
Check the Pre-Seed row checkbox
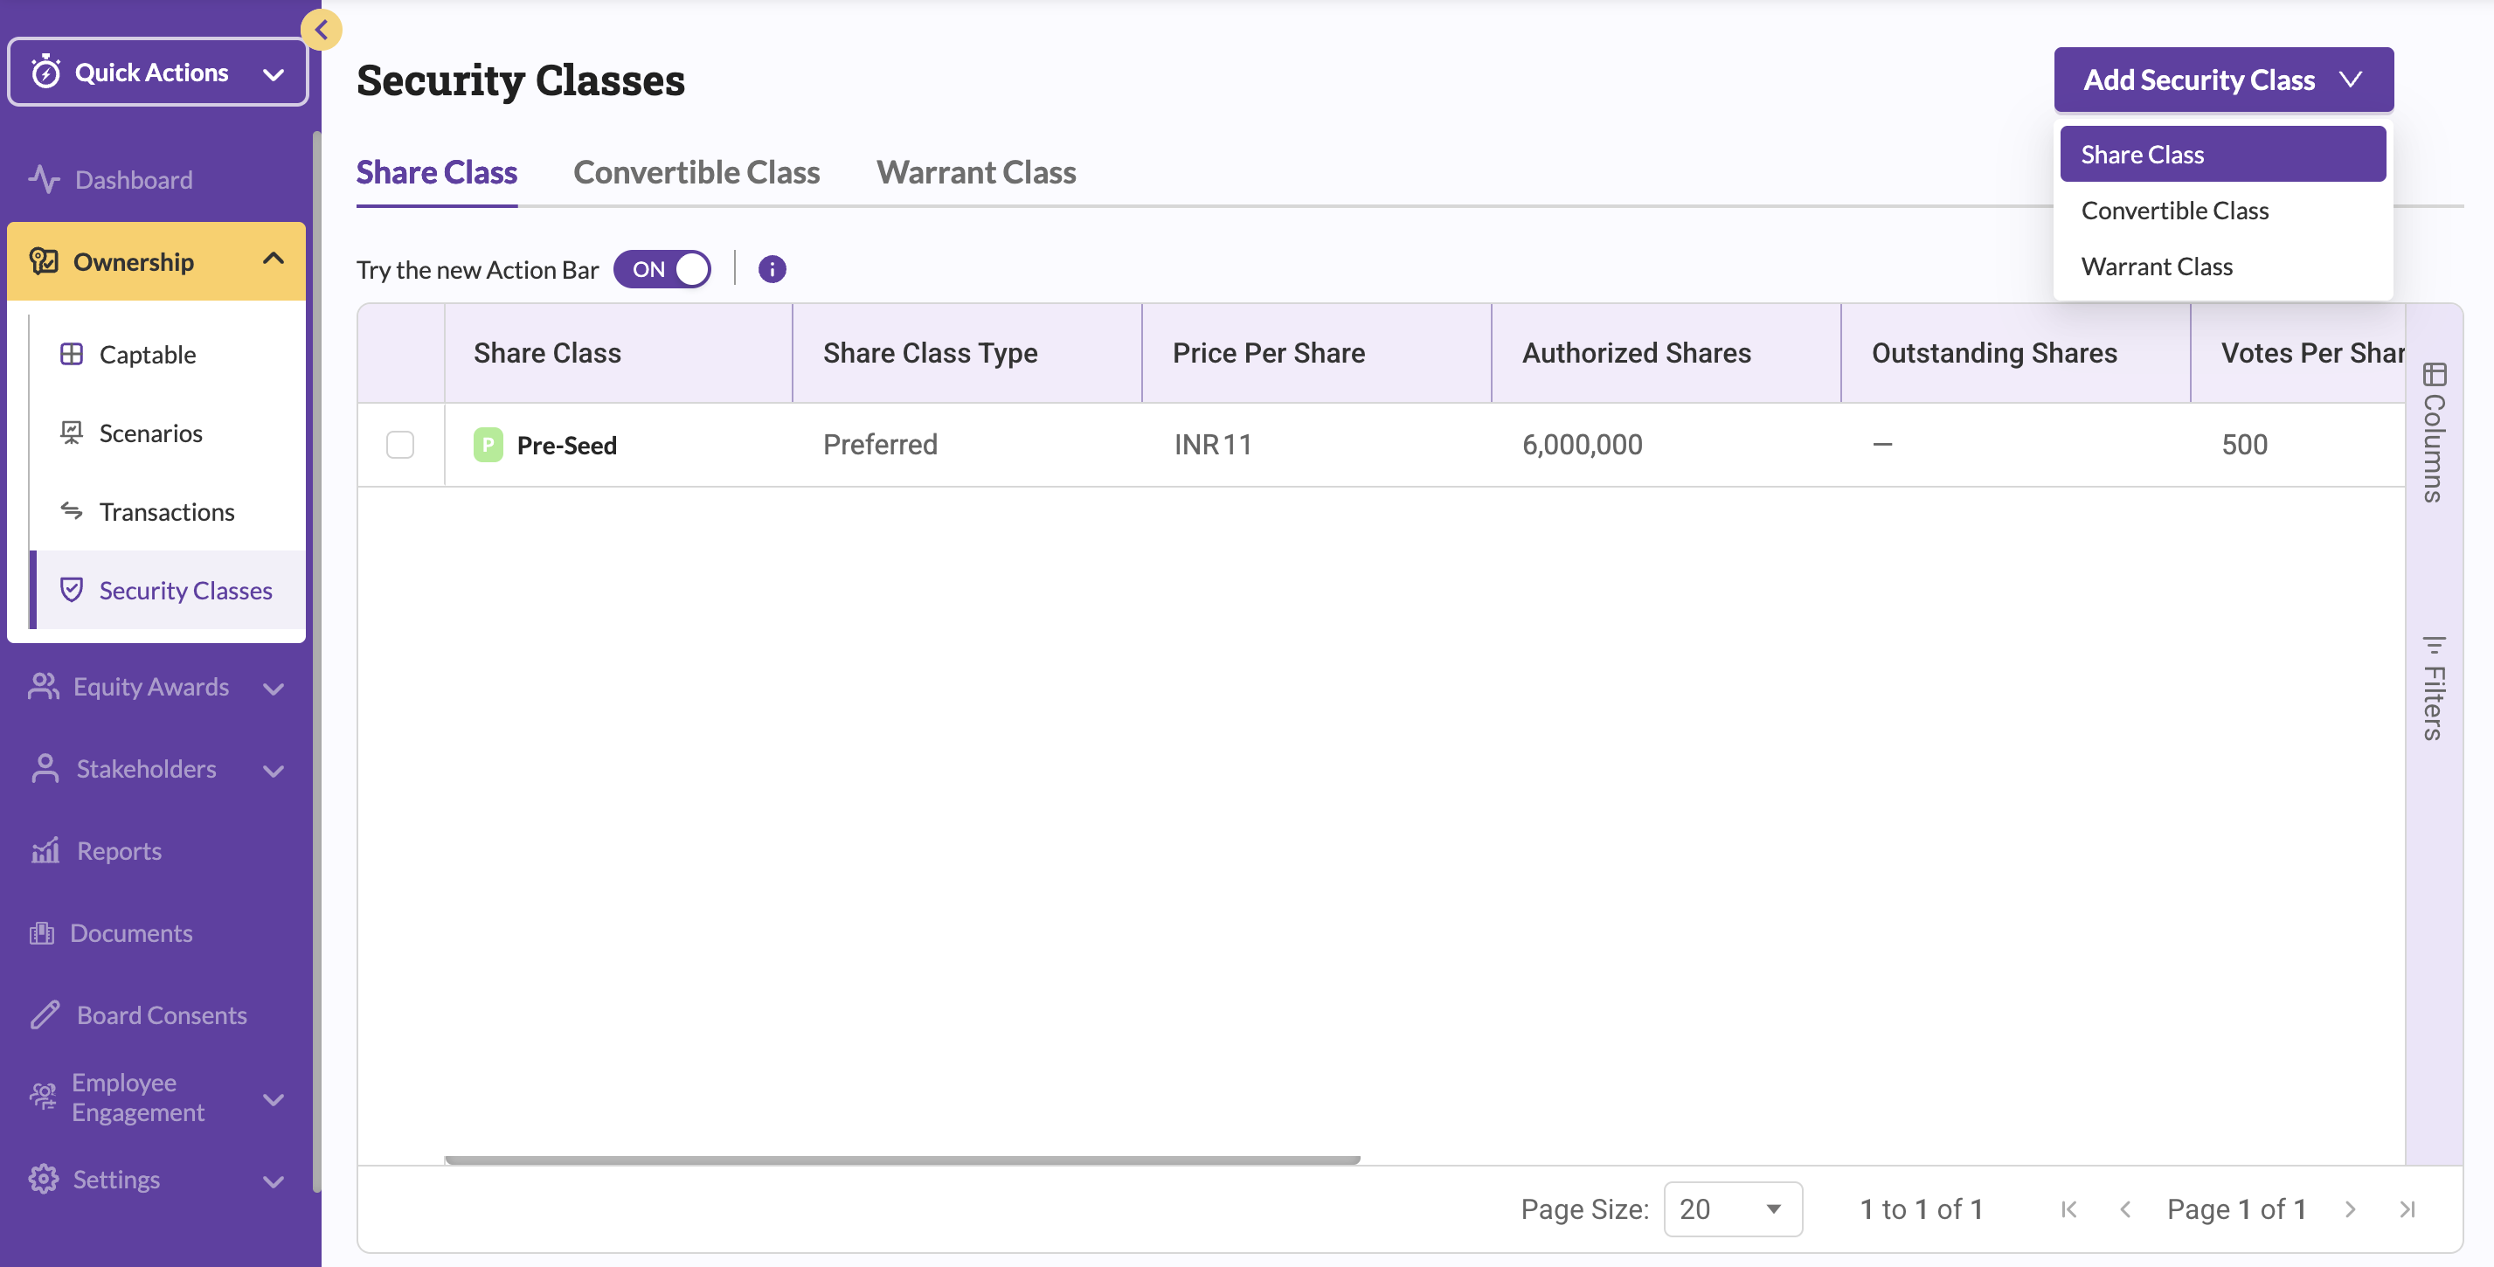[x=400, y=446]
